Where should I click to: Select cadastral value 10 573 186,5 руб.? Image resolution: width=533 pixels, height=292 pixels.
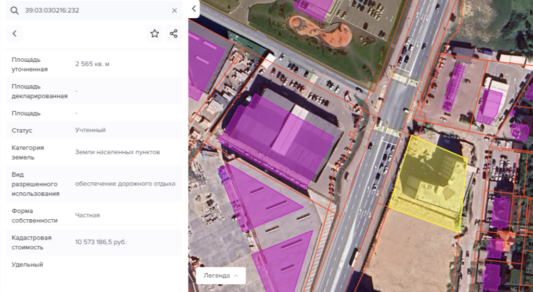pos(100,242)
